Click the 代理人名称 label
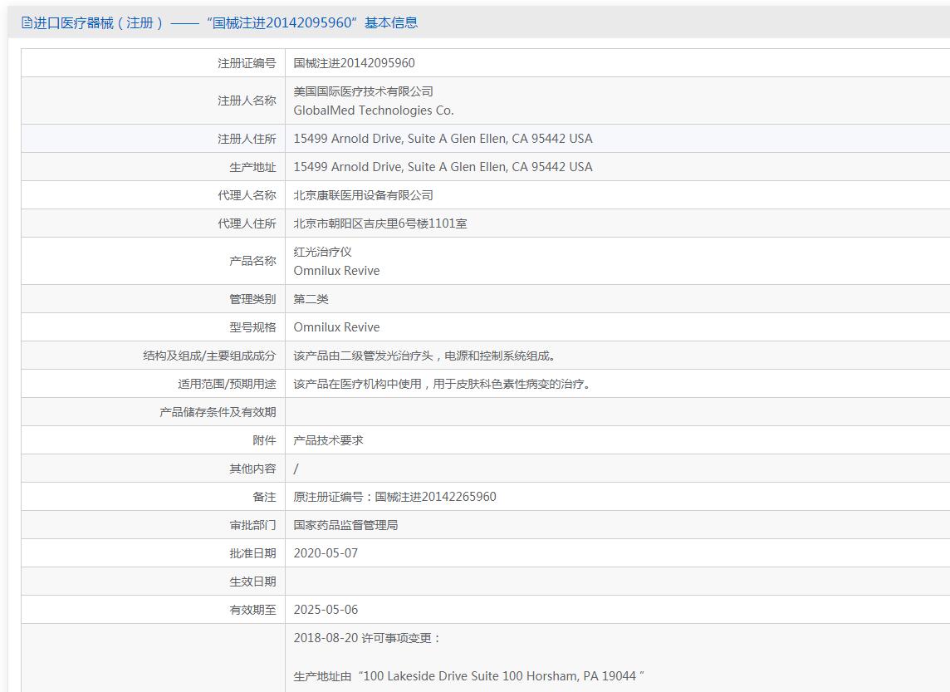 (x=247, y=195)
